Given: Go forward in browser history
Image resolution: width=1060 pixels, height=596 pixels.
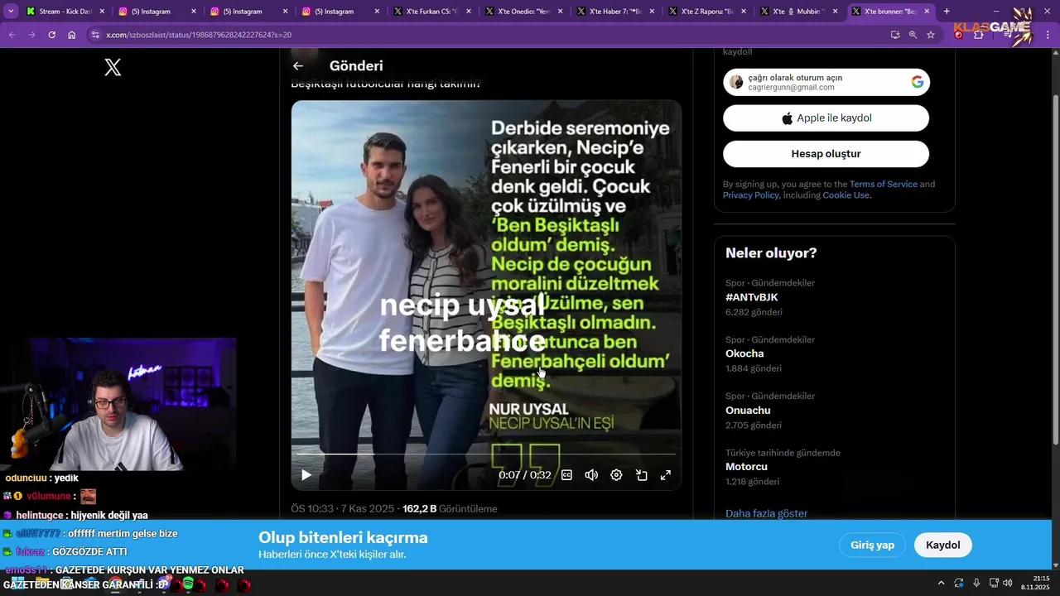Looking at the screenshot, I should tap(31, 35).
